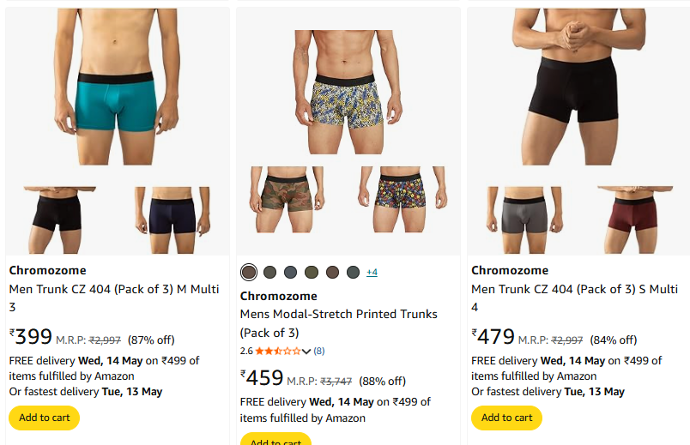Add Men Trunk S Multi 4 to cart

pyautogui.click(x=506, y=418)
